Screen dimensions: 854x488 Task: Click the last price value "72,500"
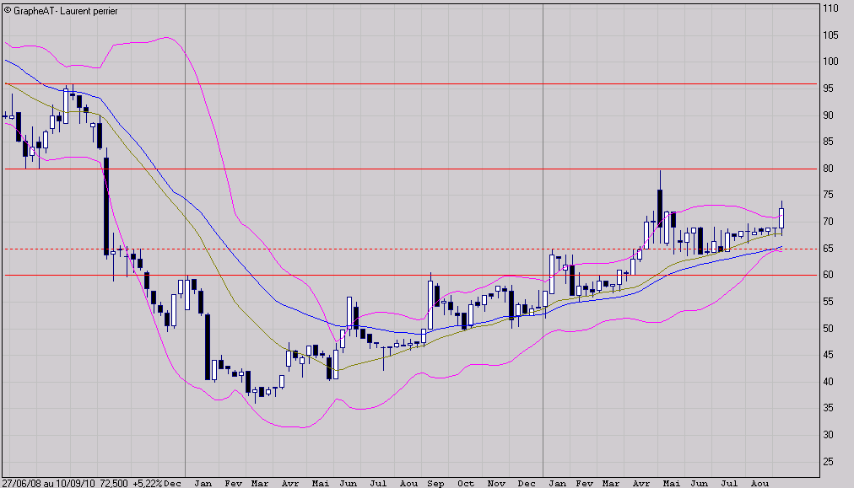pos(114,483)
